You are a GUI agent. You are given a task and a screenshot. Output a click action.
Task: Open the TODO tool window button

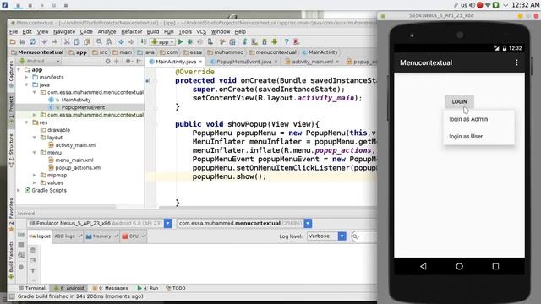coord(176,288)
